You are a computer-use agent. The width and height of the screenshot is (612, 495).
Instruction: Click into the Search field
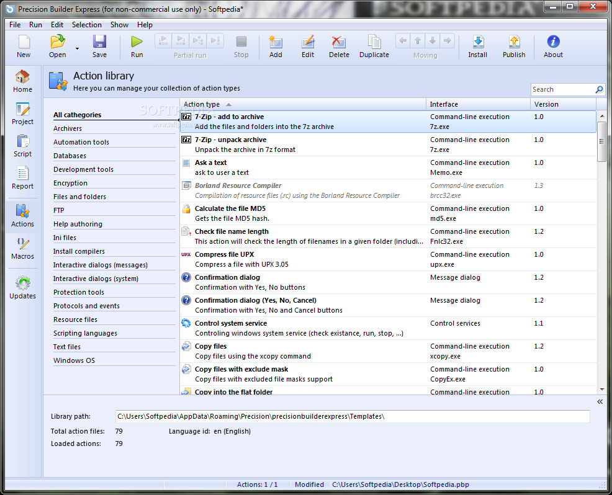562,90
